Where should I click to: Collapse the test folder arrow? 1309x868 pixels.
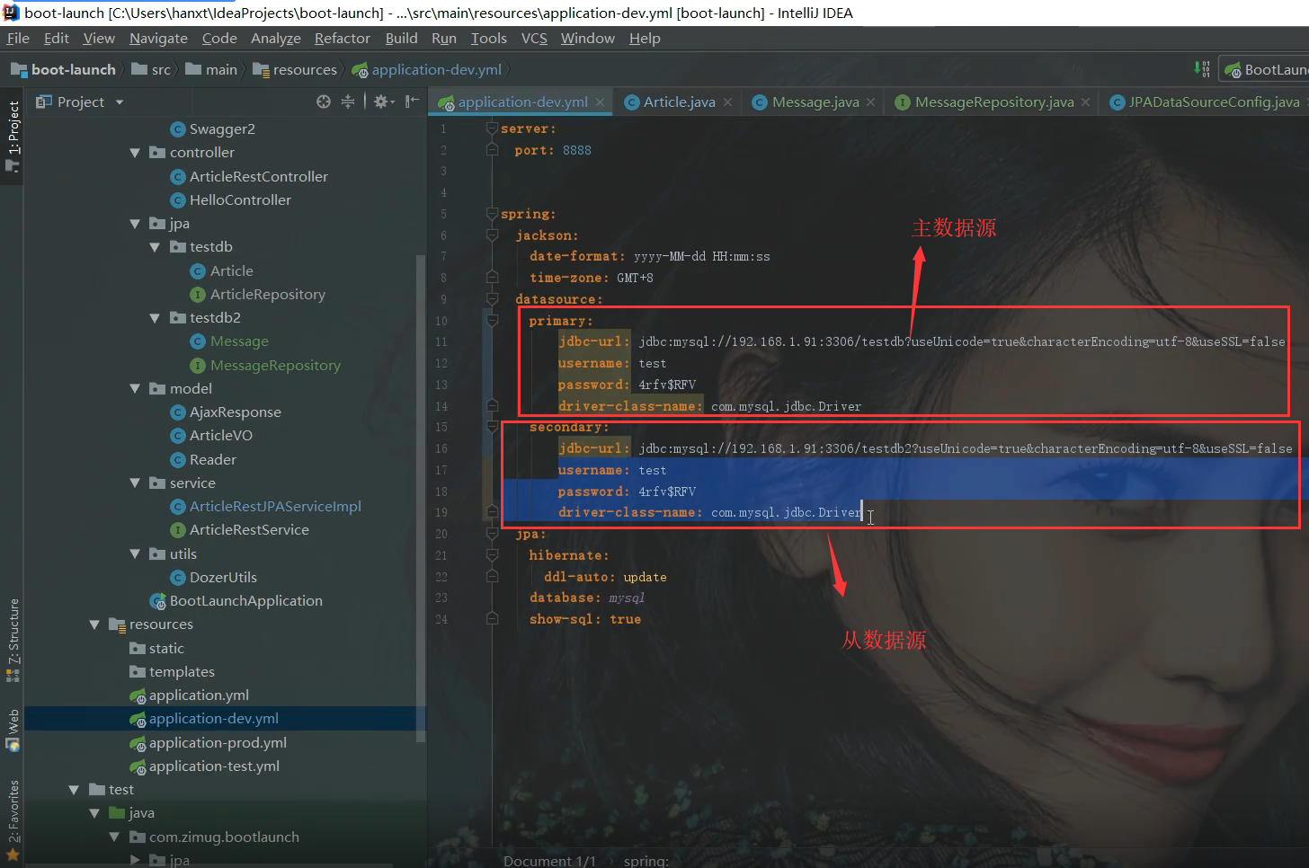[x=74, y=790]
